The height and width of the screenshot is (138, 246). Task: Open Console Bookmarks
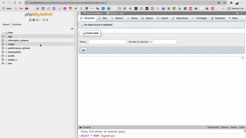pyautogui.click(x=213, y=127)
